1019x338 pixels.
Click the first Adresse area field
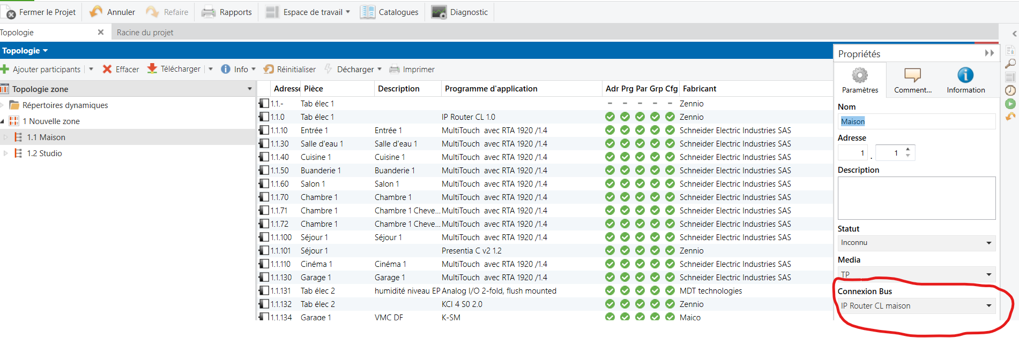(x=853, y=153)
